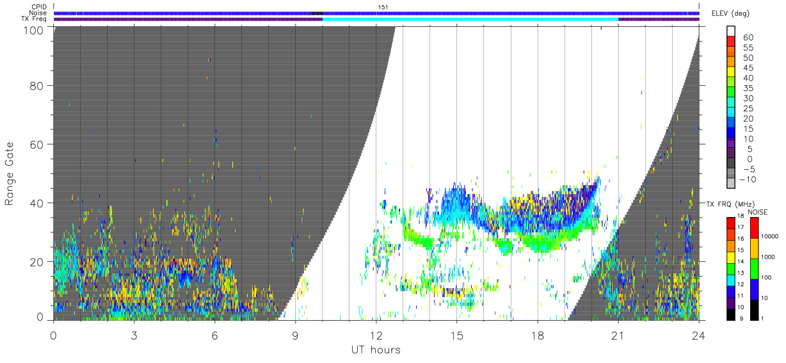This screenshot has height=363, width=786.
Task: Click the CPID value '151'
Action: point(383,7)
